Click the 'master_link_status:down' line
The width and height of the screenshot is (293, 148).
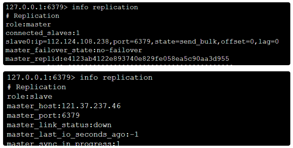coord(59,125)
